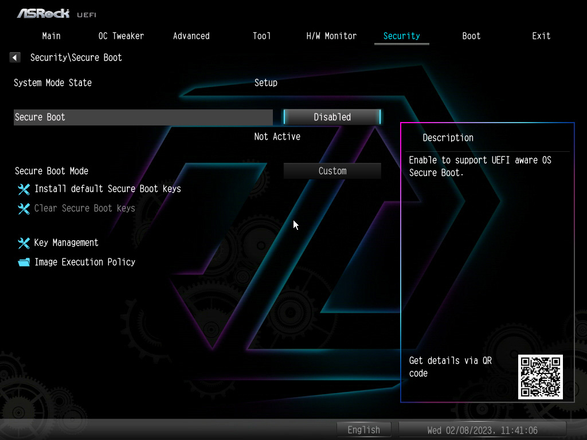
Task: Switch to the OC Tweaker tab
Action: coord(121,36)
